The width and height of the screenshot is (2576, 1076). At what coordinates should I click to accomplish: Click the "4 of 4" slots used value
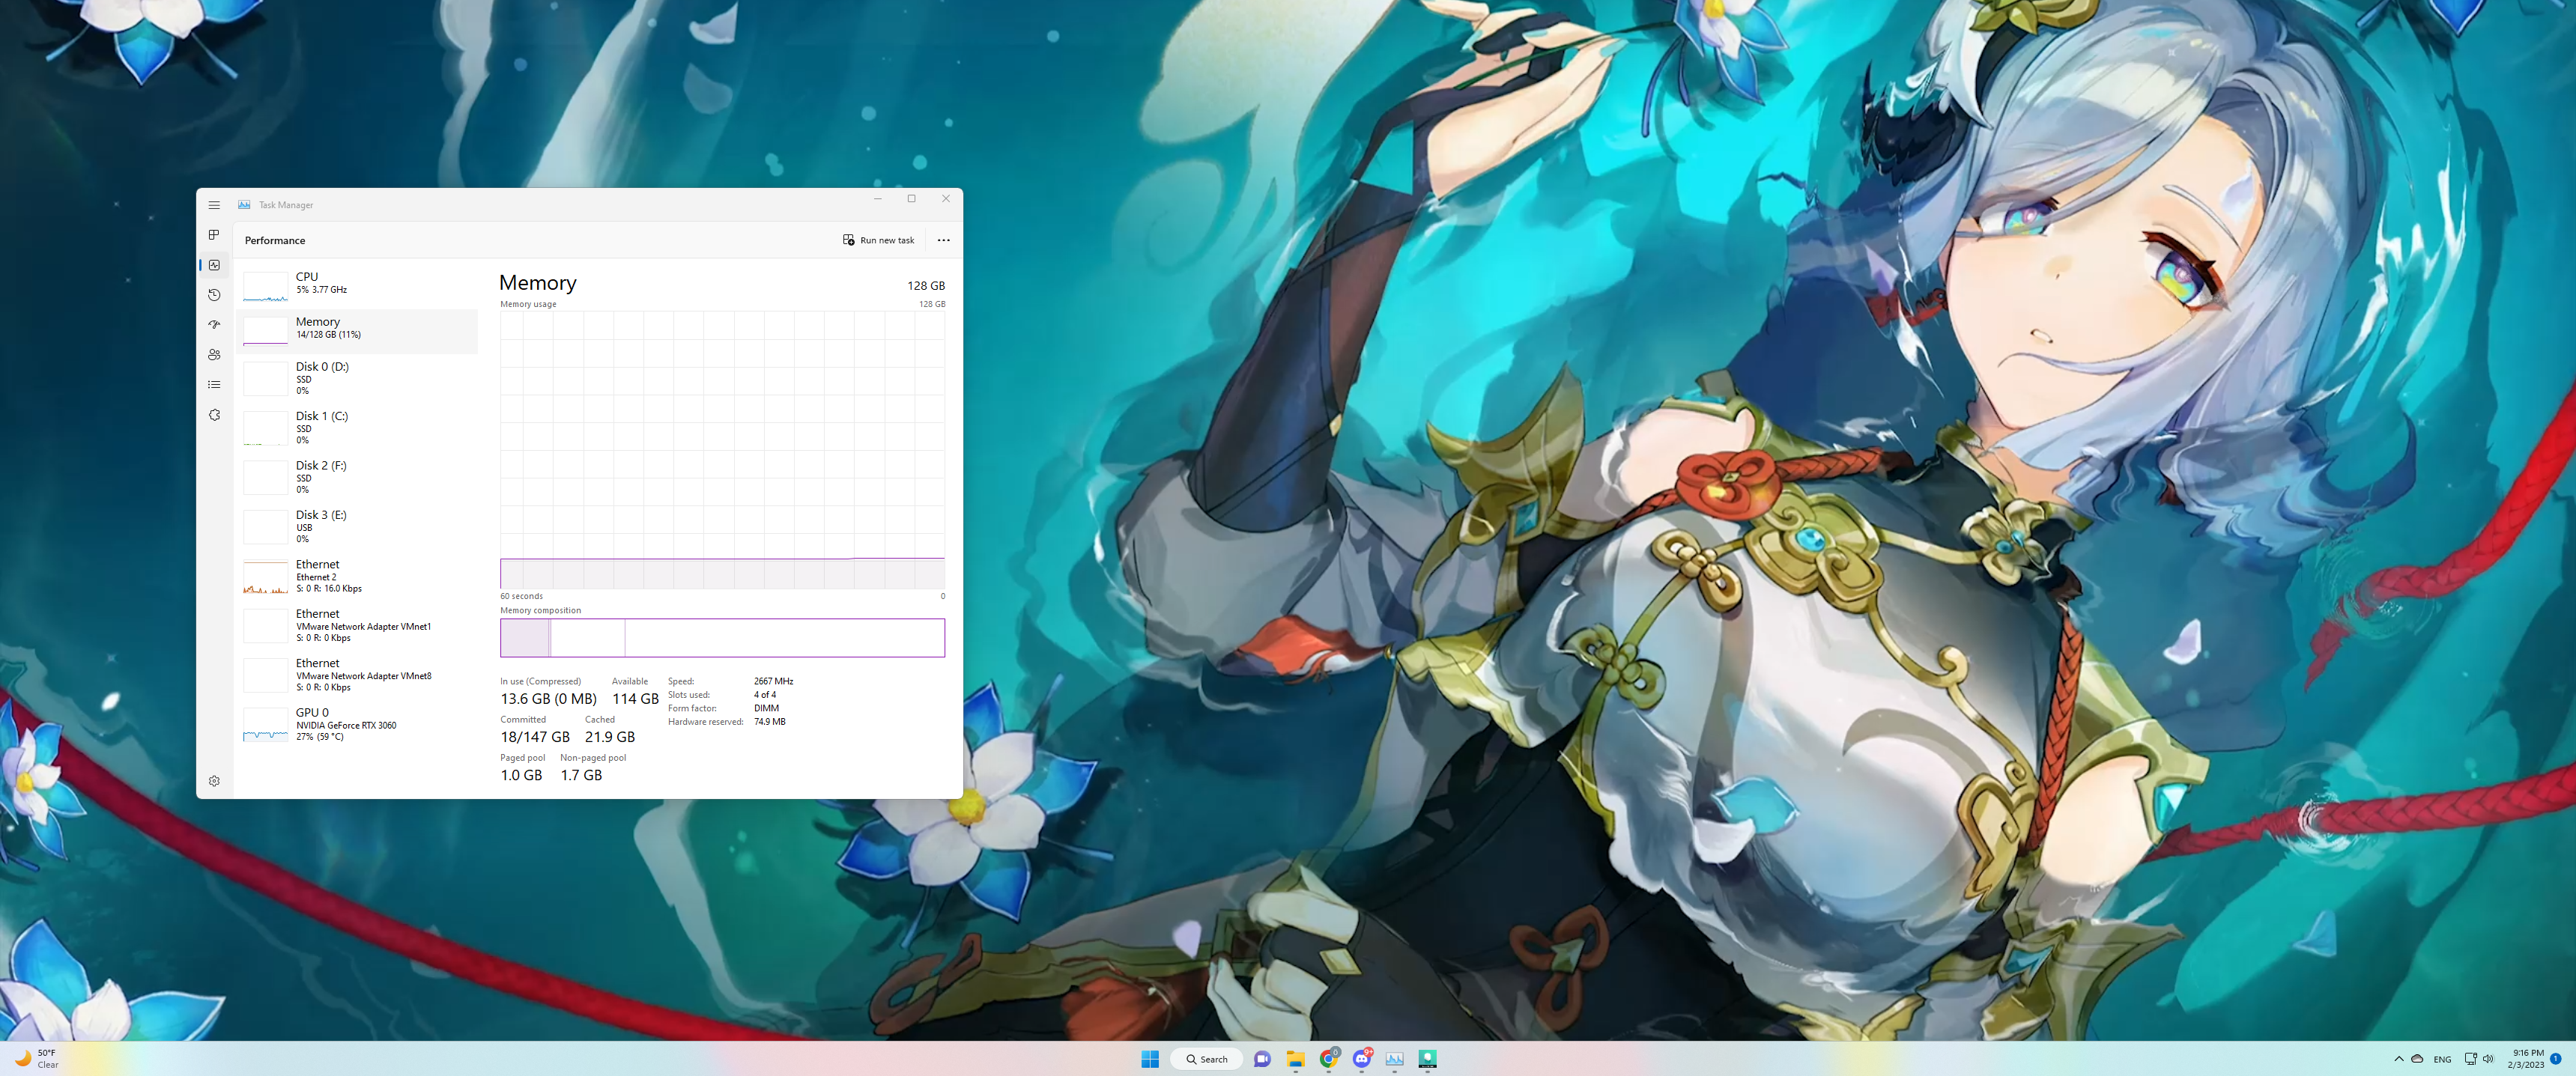coord(765,695)
